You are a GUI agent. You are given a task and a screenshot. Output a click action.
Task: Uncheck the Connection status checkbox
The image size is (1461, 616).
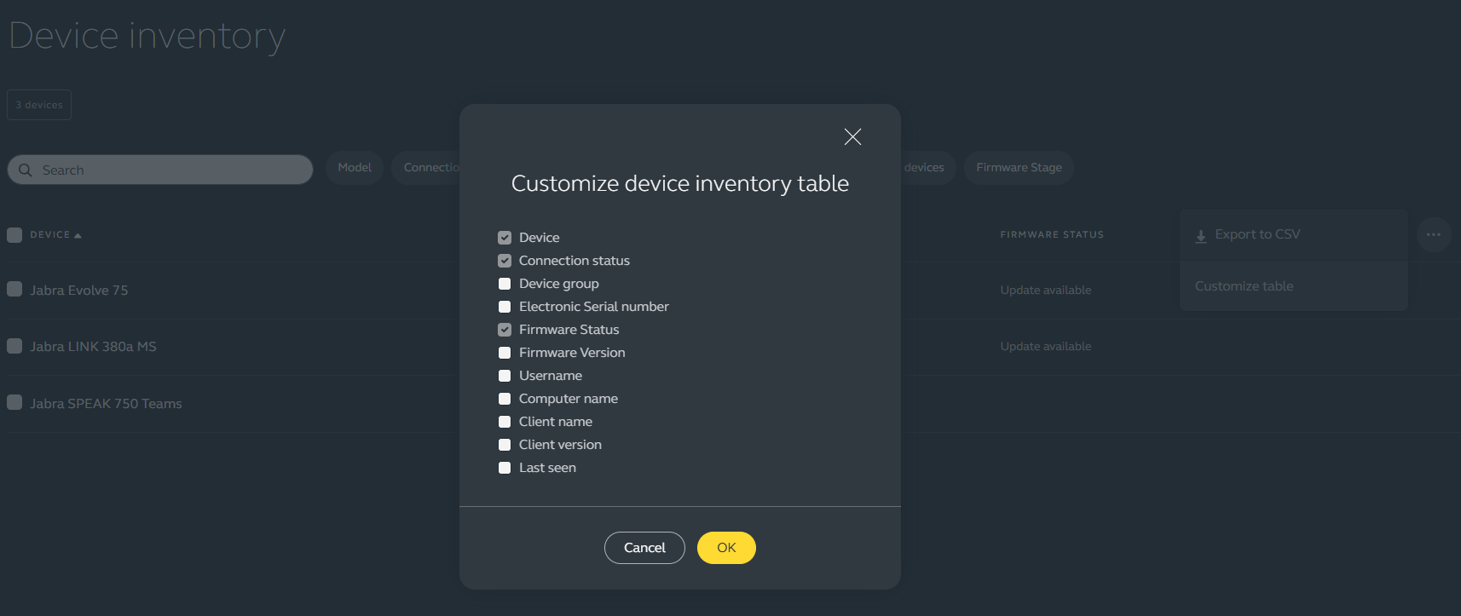[505, 261]
